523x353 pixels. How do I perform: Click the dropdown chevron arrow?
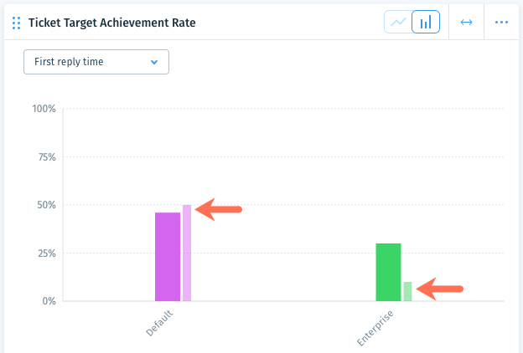pos(154,62)
